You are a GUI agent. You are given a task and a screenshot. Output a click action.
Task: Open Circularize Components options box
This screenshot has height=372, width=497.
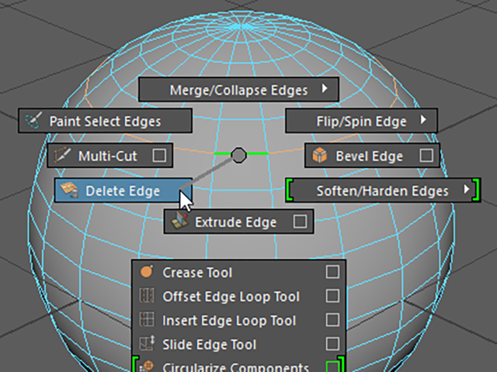click(x=332, y=367)
